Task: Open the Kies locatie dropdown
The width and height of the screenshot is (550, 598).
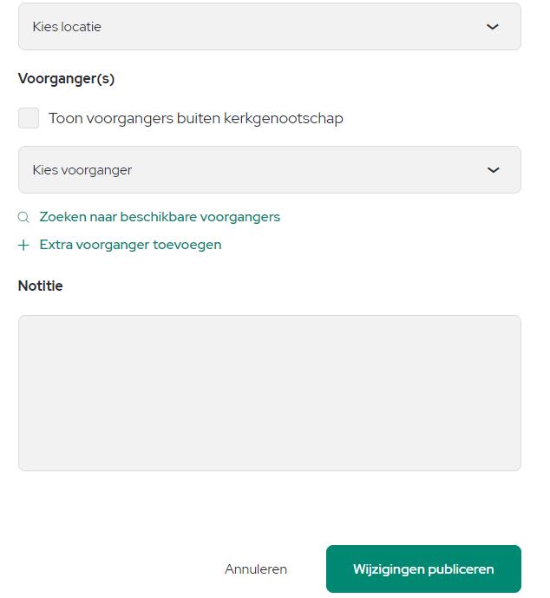Action: [270, 27]
